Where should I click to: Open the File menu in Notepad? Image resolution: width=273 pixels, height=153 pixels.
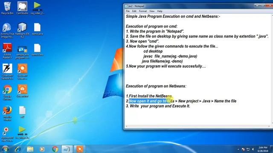tap(128, 11)
